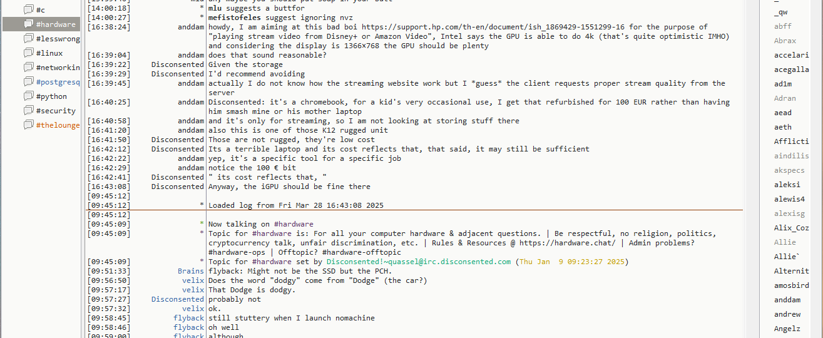823x338 pixels.
Task: Click the chat icon beside #lesswrong
Action: [28, 38]
